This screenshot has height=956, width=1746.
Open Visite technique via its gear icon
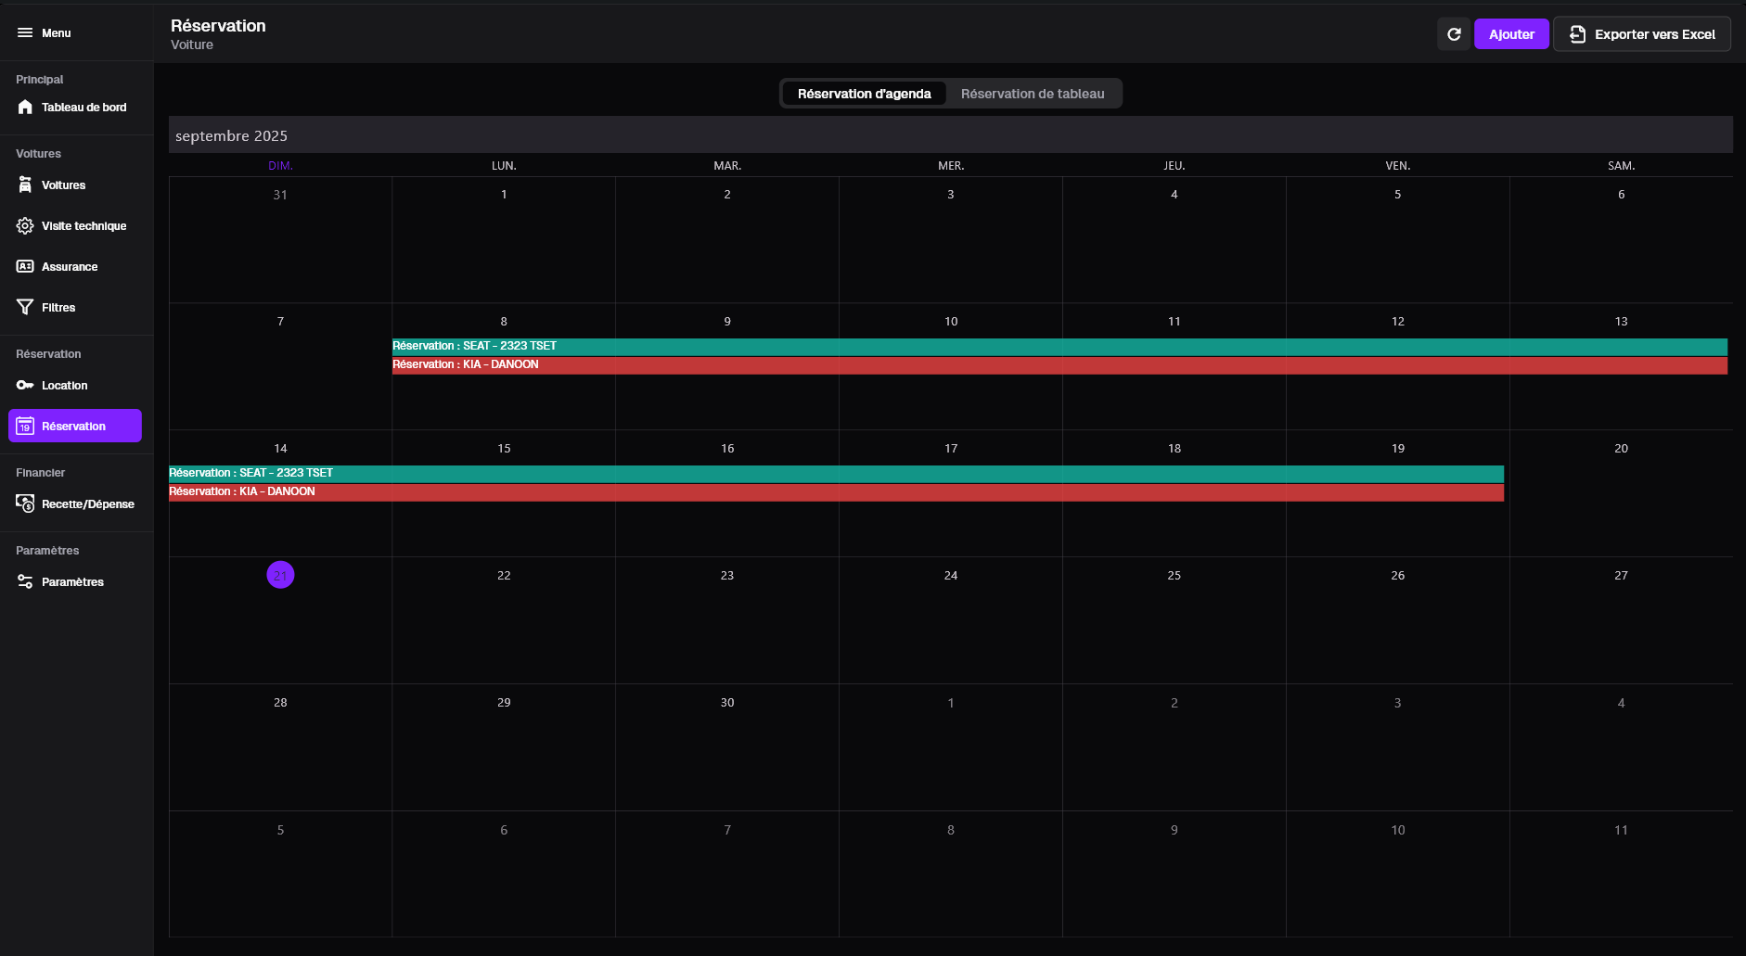click(x=25, y=225)
